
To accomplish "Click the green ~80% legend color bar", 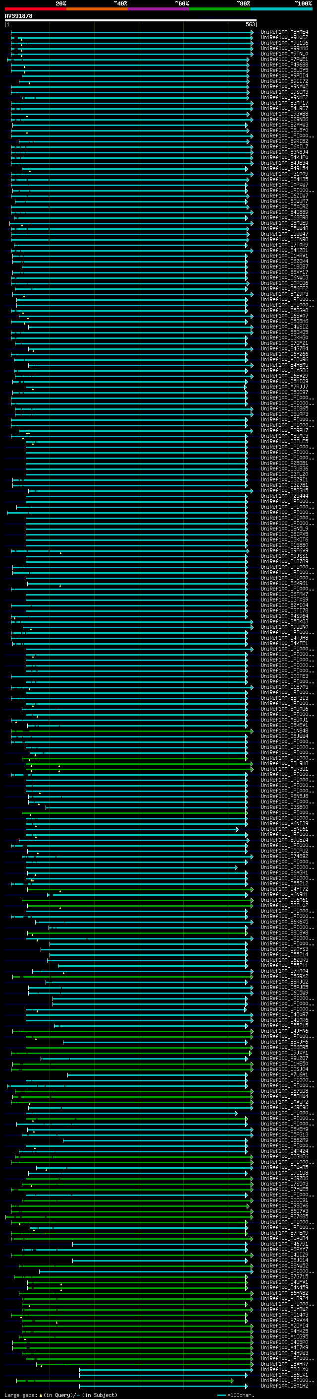I will tap(220, 9).
